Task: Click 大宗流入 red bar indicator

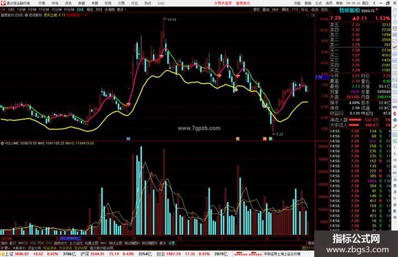Action: point(354,125)
